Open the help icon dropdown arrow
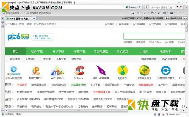The width and height of the screenshot is (189, 117). tap(183, 13)
